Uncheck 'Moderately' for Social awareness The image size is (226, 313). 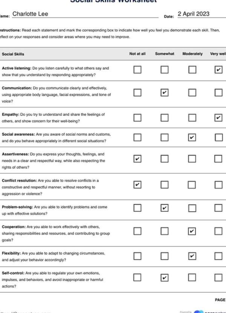[192, 137]
